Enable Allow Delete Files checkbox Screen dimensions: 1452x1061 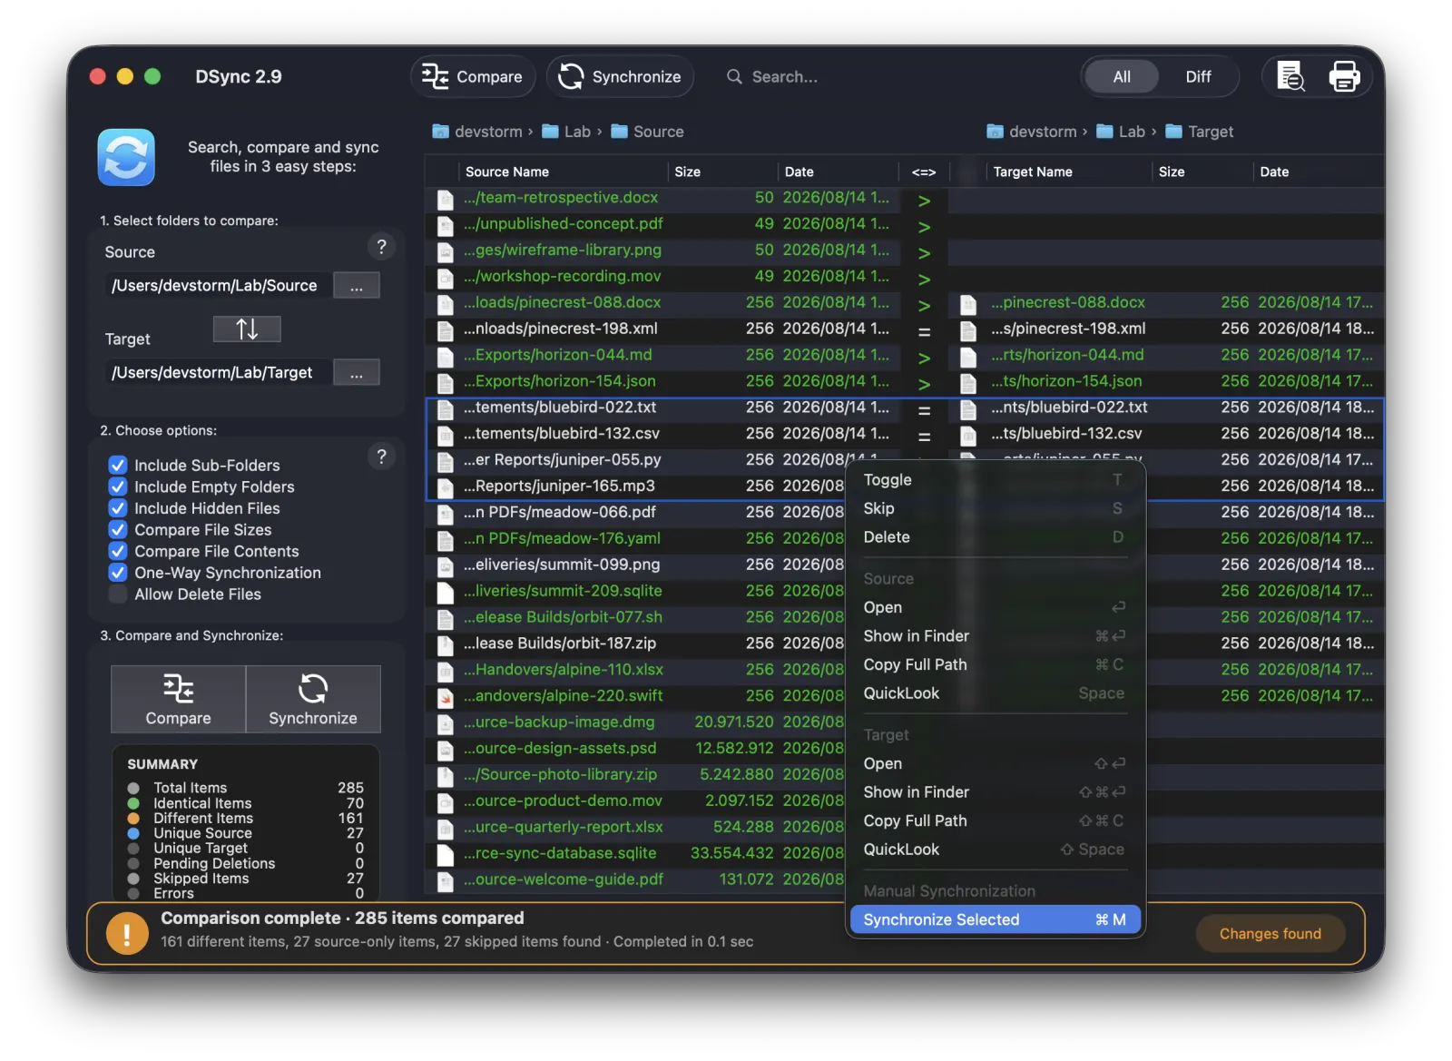click(x=118, y=594)
